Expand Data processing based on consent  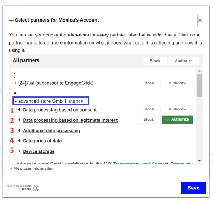59,110
